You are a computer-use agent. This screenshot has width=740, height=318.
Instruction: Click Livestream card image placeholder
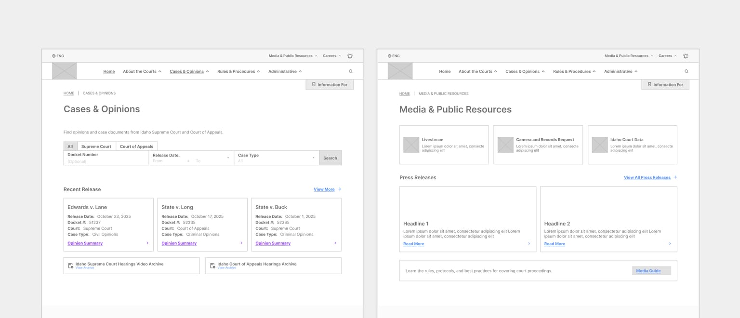pos(411,145)
